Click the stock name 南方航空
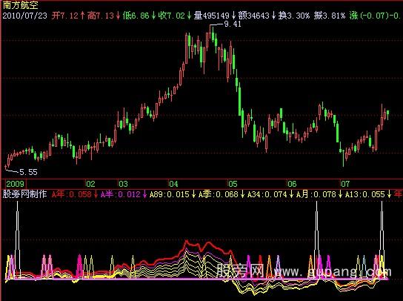The width and height of the screenshot is (403, 301). (x=20, y=5)
